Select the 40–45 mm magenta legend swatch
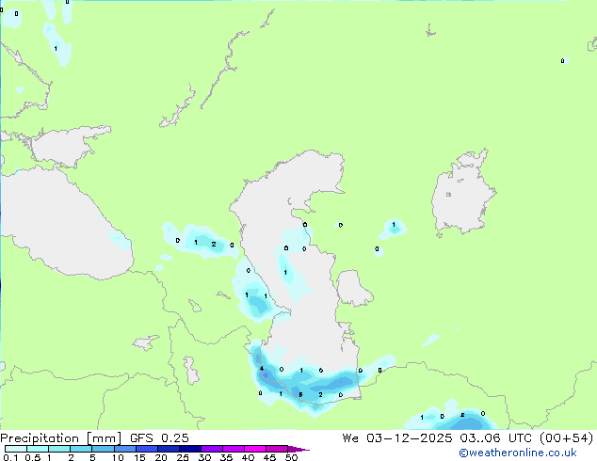 tap(255, 449)
